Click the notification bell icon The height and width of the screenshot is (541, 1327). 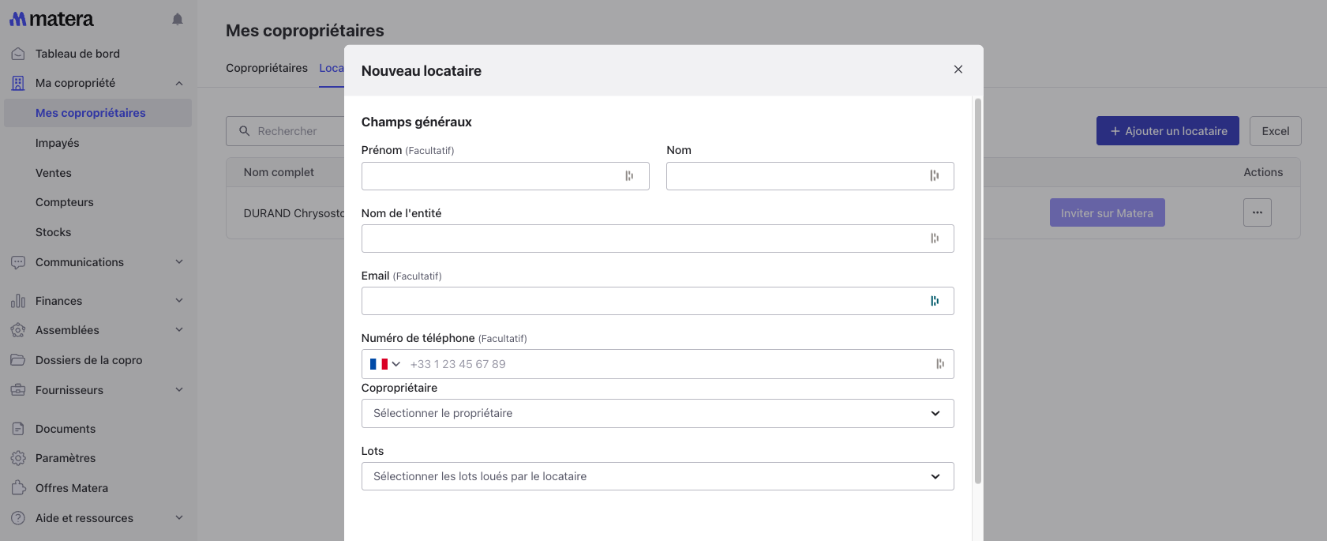coord(178,19)
